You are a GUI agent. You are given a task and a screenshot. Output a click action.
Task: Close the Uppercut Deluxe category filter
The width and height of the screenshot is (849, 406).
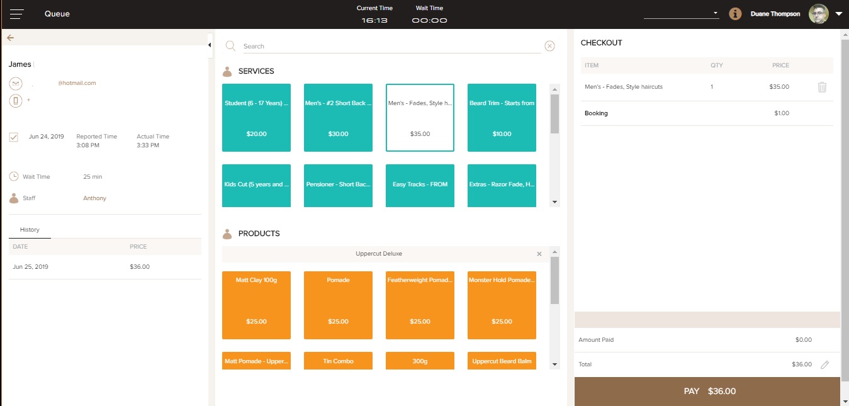coord(539,254)
